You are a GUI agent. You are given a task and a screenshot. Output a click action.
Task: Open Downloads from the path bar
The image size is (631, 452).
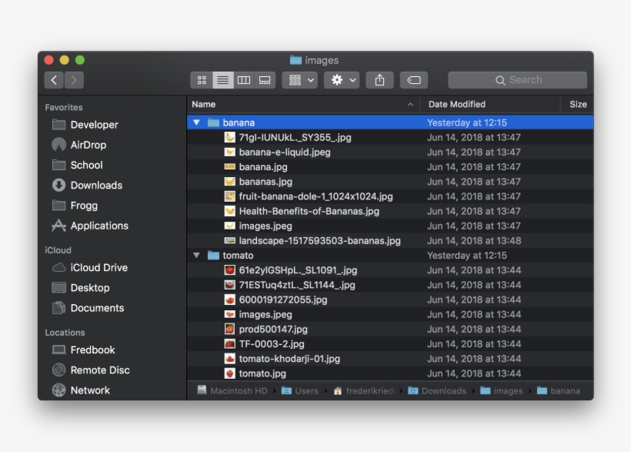tap(444, 390)
